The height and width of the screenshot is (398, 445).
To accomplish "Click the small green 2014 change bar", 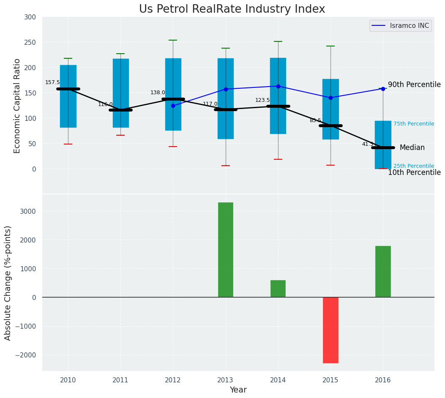I will coord(278,289).
